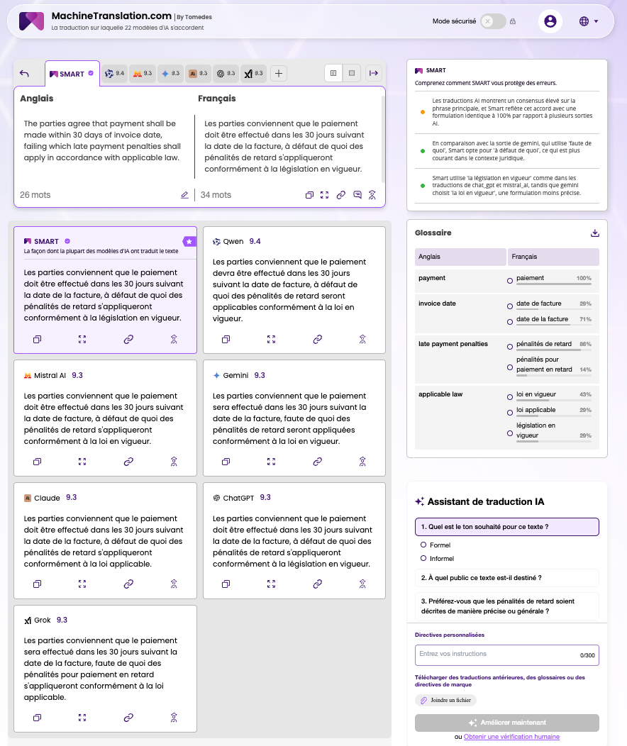Open the globe language dropdown
This screenshot has height=746, width=627.
click(x=588, y=21)
